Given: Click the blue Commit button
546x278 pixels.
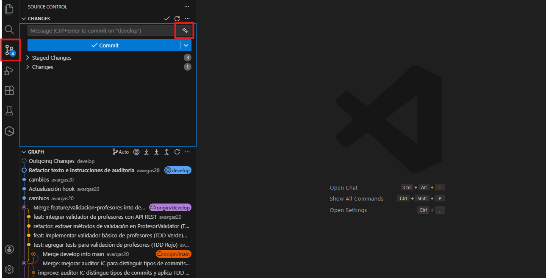Looking at the screenshot, I should [x=104, y=45].
